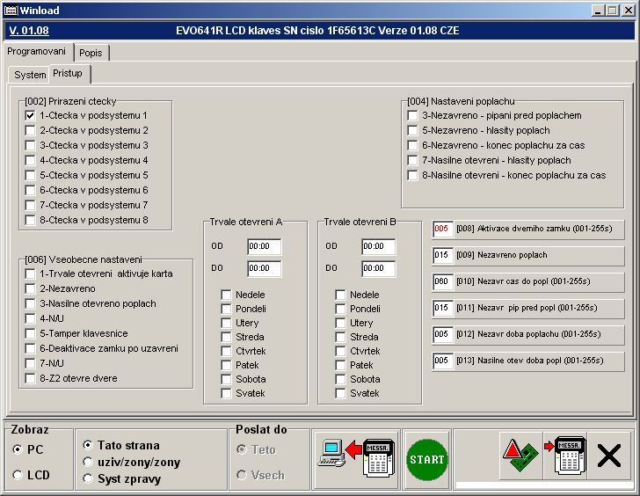Enable 2-Ctecka v podsystemu 2 checkbox
The height and width of the screenshot is (496, 640).
click(x=30, y=130)
